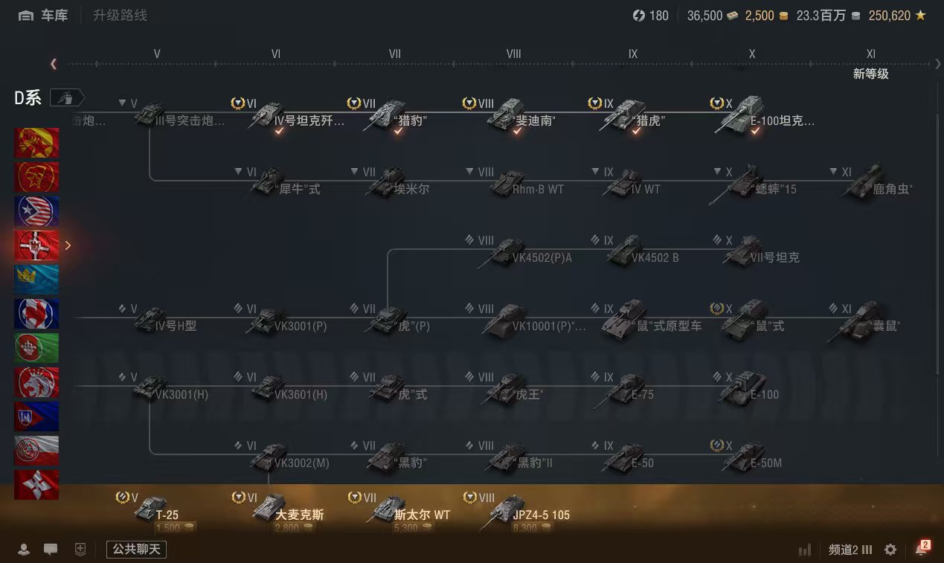Open the 升级路线 tab
The width and height of the screenshot is (944, 563).
pos(120,16)
